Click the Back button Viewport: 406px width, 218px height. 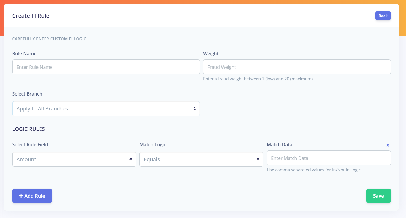pyautogui.click(x=383, y=16)
